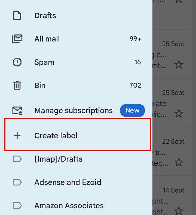Open the All mail folder

point(76,39)
